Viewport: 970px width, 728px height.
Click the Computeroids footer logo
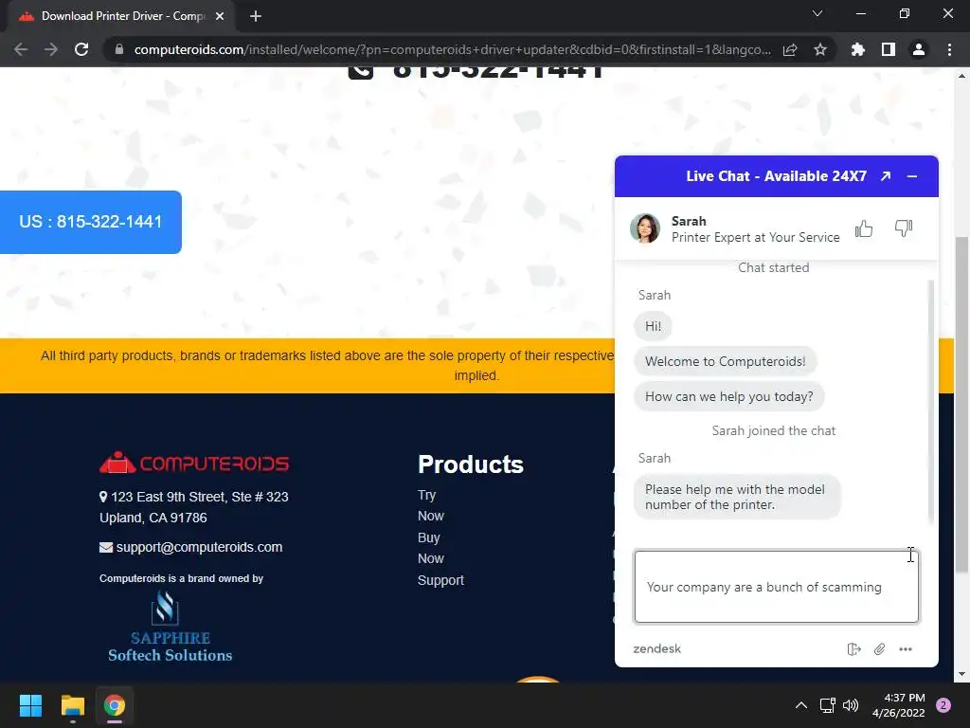pyautogui.click(x=194, y=463)
